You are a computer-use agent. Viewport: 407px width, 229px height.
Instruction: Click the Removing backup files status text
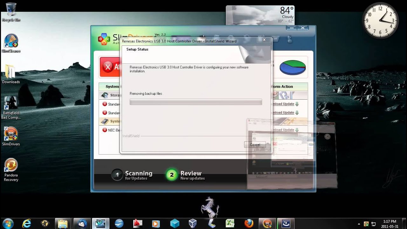coord(146,94)
